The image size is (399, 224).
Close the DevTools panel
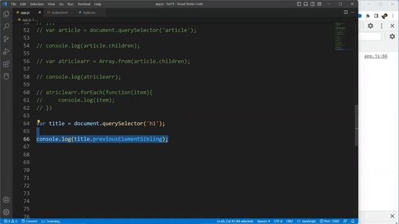(392, 26)
